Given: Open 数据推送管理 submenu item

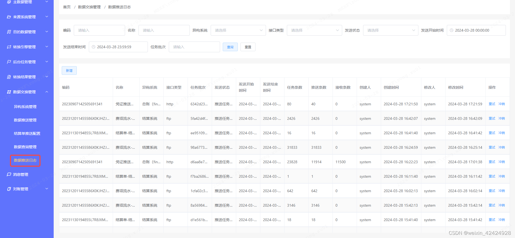Looking at the screenshot, I should [x=25, y=120].
